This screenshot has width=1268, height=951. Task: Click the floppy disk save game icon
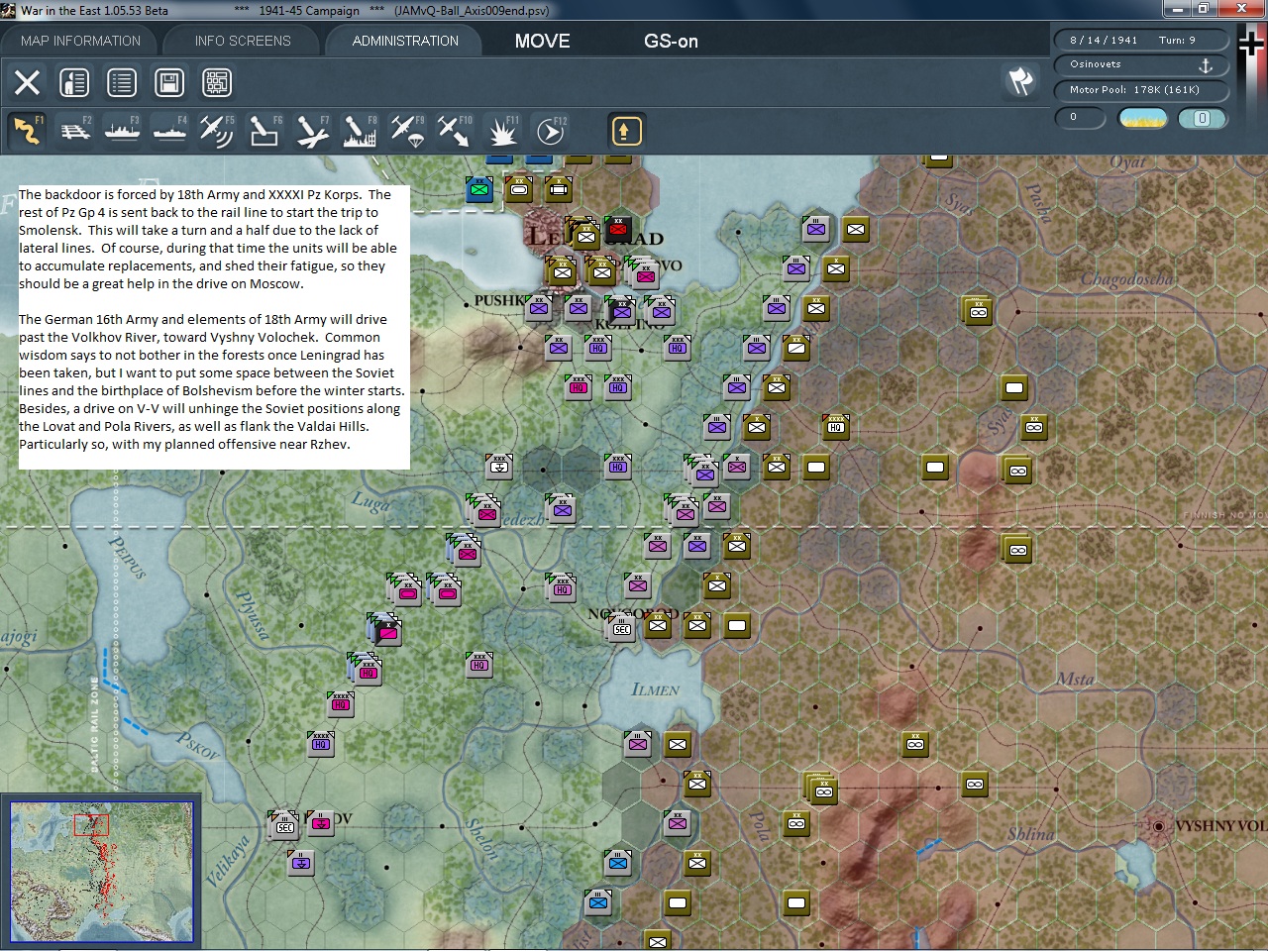169,82
